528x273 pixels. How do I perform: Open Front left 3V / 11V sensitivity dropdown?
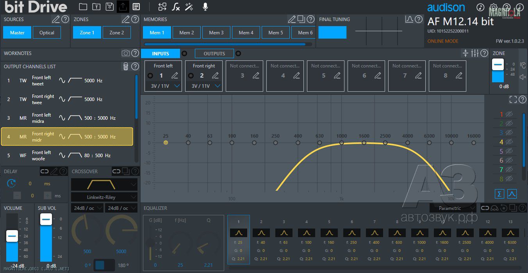[165, 86]
